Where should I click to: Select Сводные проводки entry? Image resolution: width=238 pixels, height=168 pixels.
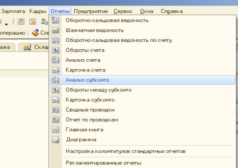[143, 110]
